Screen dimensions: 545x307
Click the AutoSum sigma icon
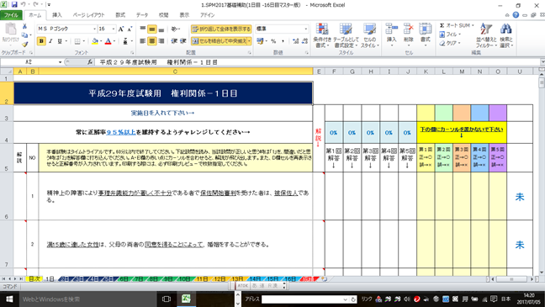(442, 26)
